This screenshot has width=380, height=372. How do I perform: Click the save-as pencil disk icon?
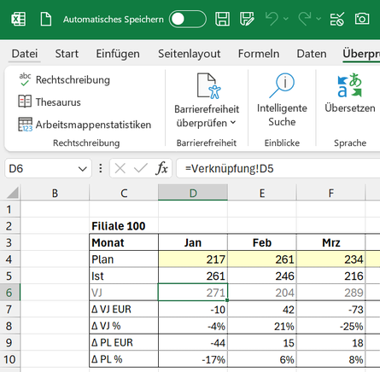pyautogui.click(x=247, y=20)
